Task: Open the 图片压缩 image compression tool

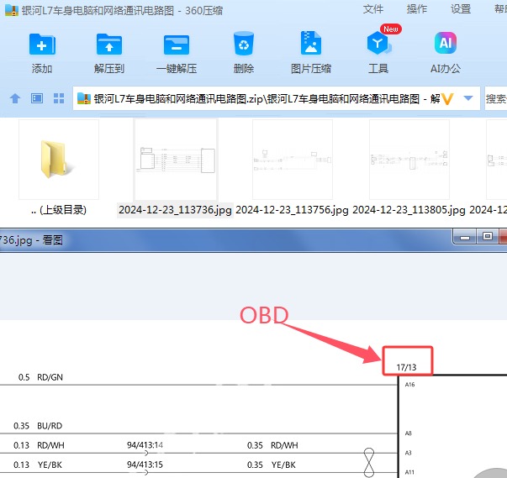Action: tap(311, 43)
